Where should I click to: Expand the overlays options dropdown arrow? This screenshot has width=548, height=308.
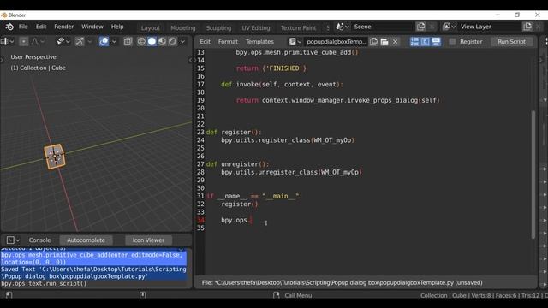tap(114, 42)
